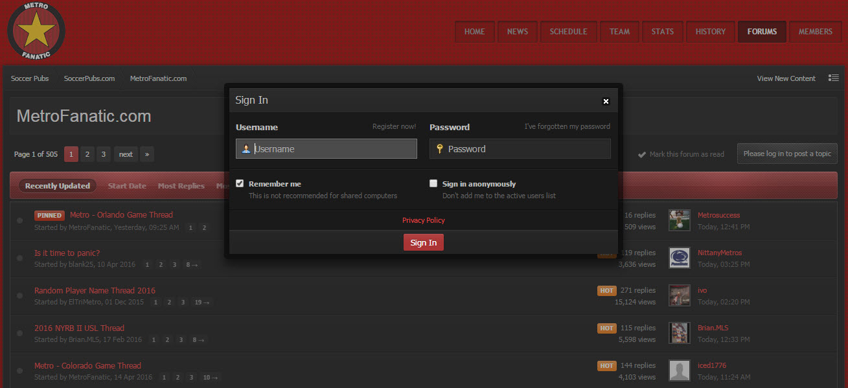This screenshot has height=388, width=848.
Task: Open SCHEDULE navigation item
Action: coord(568,31)
